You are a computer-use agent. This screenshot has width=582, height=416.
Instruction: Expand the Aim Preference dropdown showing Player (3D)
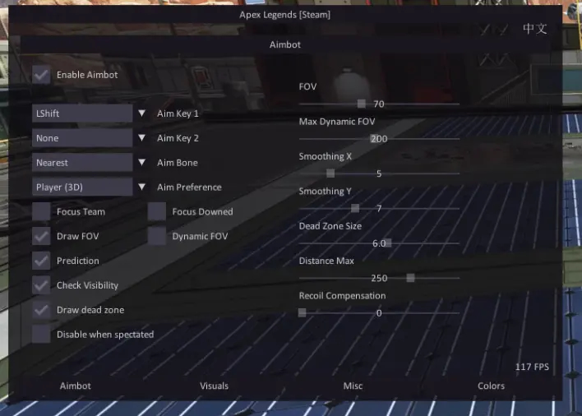89,187
